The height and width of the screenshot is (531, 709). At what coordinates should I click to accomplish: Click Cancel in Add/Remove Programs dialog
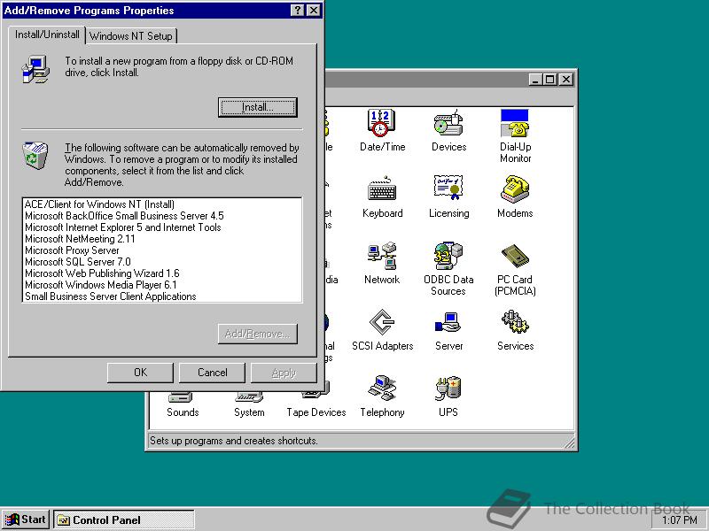[x=212, y=373]
